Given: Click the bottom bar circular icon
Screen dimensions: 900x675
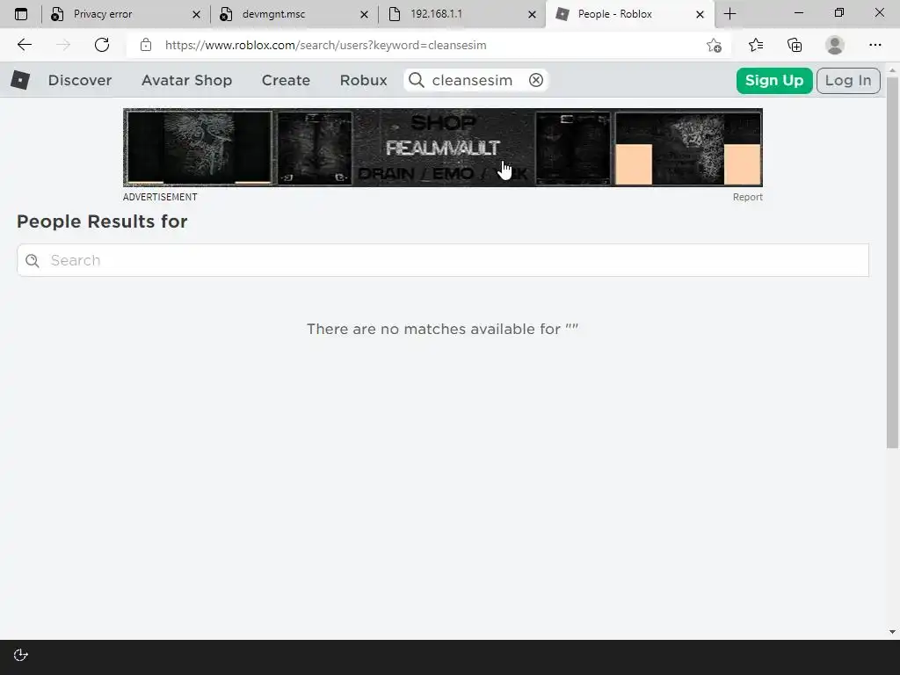Looking at the screenshot, I should pos(21,655).
